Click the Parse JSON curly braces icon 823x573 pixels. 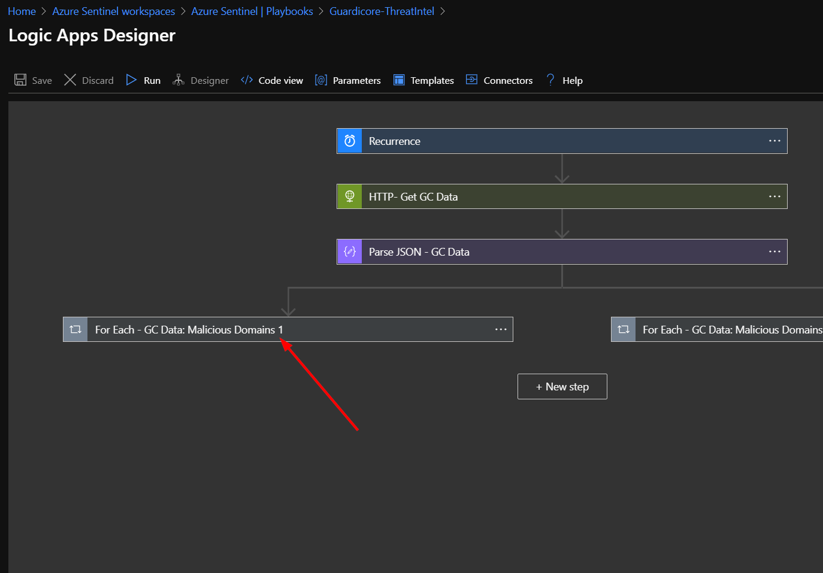pyautogui.click(x=350, y=251)
